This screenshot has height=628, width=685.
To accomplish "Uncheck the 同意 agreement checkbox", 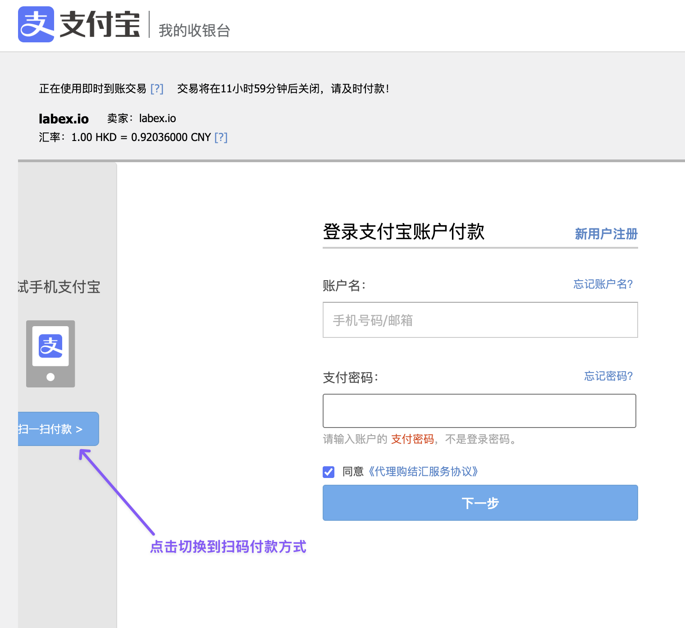I will (x=329, y=472).
